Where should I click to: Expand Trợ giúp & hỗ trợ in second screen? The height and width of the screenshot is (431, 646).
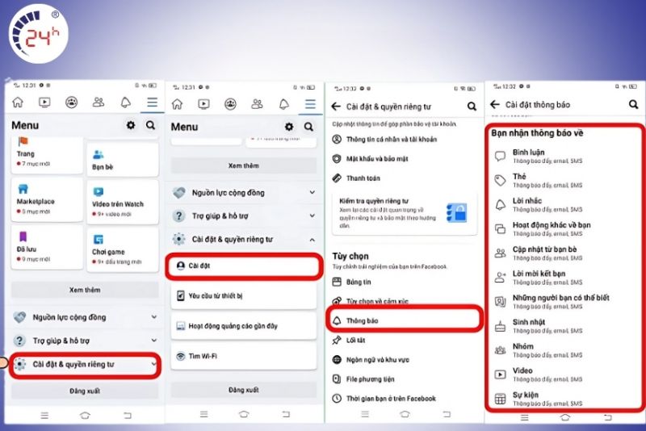[x=244, y=215]
